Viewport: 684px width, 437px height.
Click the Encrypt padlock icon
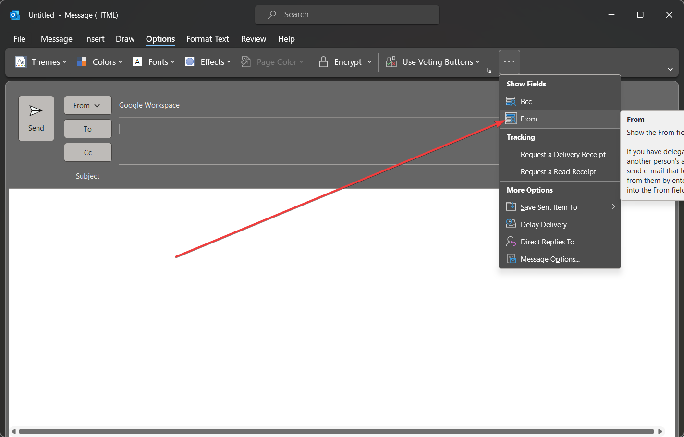(x=324, y=62)
